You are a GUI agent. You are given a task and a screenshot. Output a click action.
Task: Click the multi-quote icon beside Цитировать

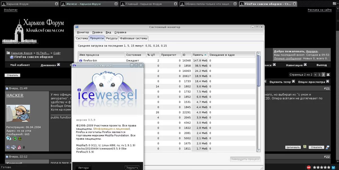coord(305,147)
